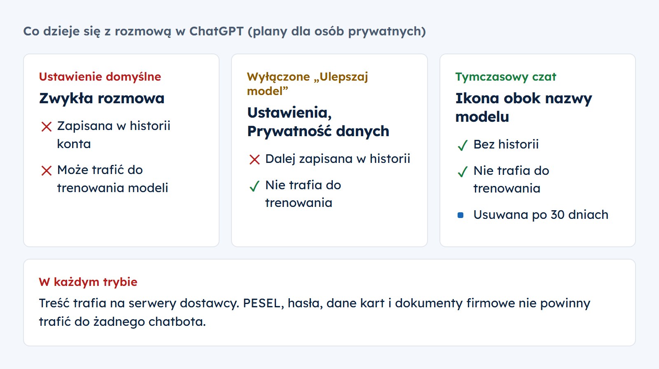Image resolution: width=659 pixels, height=369 pixels.
Task: Click the red X beside "Dalej zapisana w historii"
Action: (255, 160)
